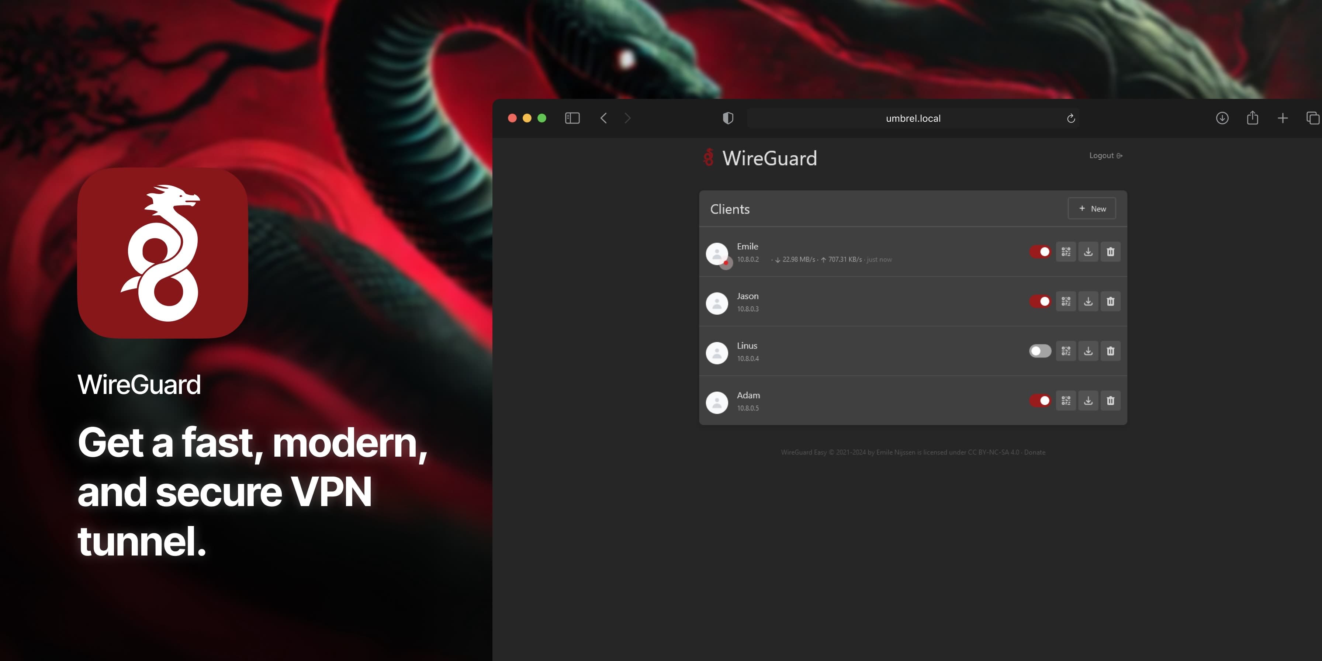This screenshot has width=1322, height=661.
Task: Open a new tab with the plus icon
Action: pyautogui.click(x=1283, y=118)
